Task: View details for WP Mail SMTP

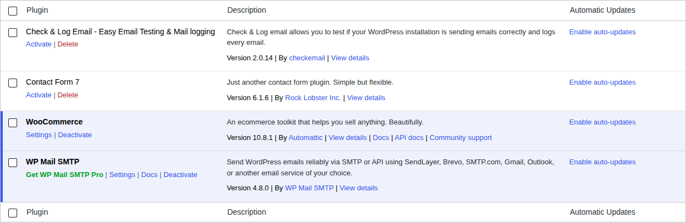Action: tap(359, 188)
